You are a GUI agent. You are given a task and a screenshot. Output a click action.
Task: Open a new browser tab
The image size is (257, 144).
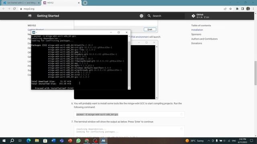coord(85,3)
